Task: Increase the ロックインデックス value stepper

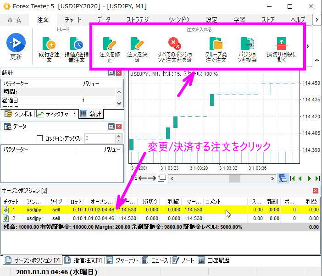Action: (119, 136)
